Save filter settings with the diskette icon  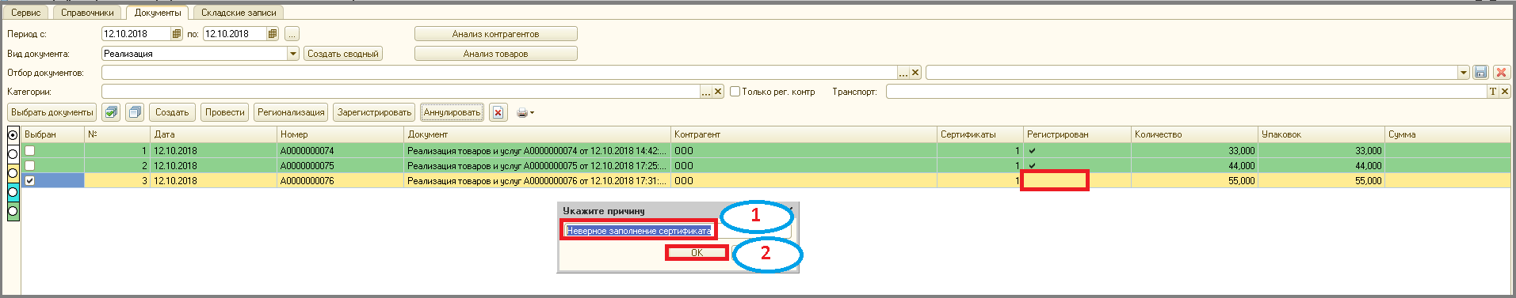coord(1480,73)
